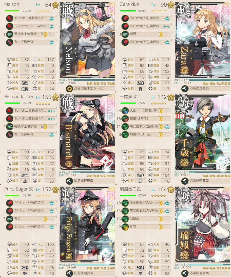This screenshot has width=231, height=277.
Task: Click Bismarck drei's green HP bar
Action: [13, 103]
